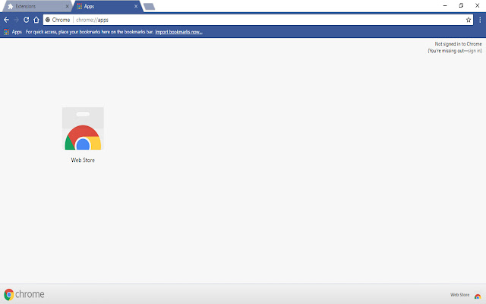Close the Chrome window
486x304 pixels.
pyautogui.click(x=478, y=5)
